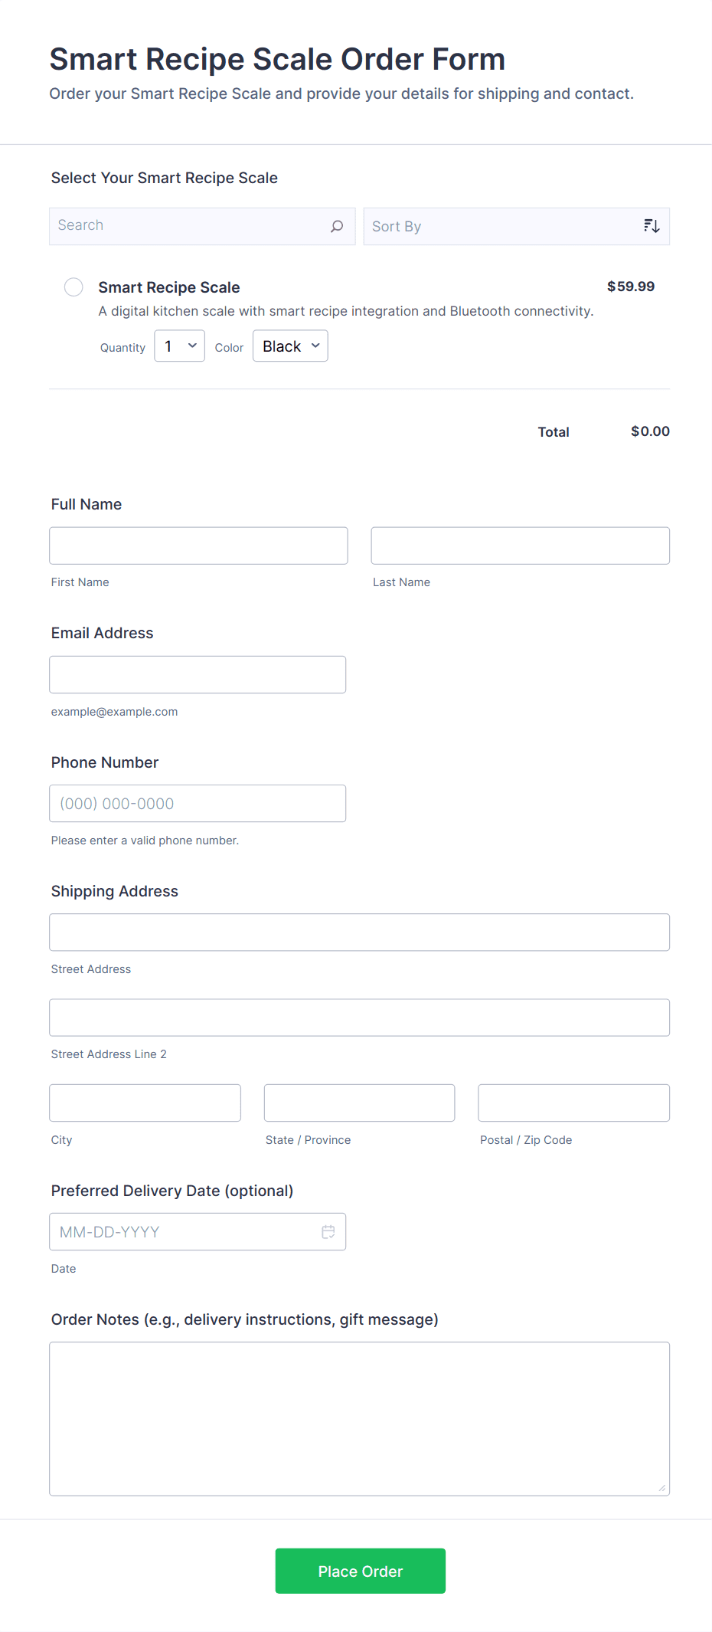Open the calendar date picker icon

(x=328, y=1232)
